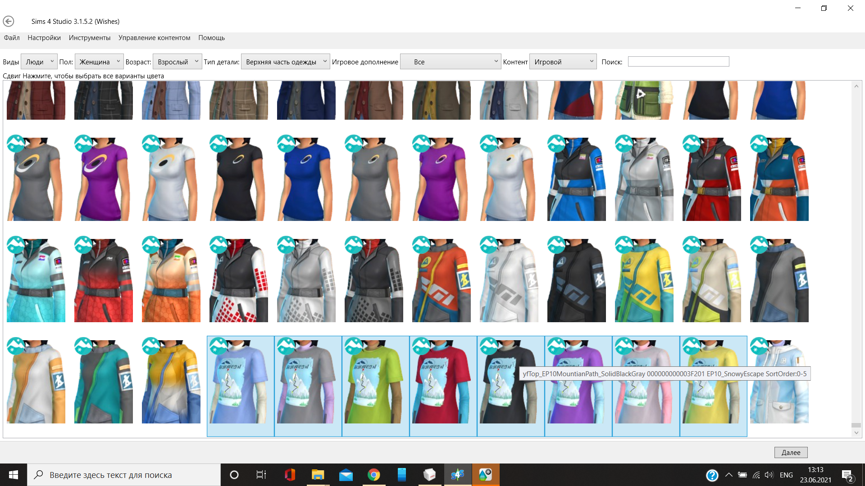Open Google Chrome from taskbar
865x486 pixels.
point(373,475)
